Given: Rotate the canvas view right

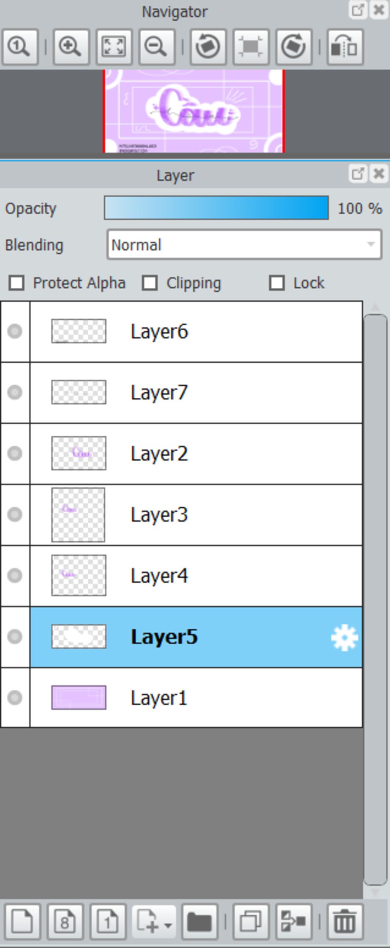Looking at the screenshot, I should [293, 47].
